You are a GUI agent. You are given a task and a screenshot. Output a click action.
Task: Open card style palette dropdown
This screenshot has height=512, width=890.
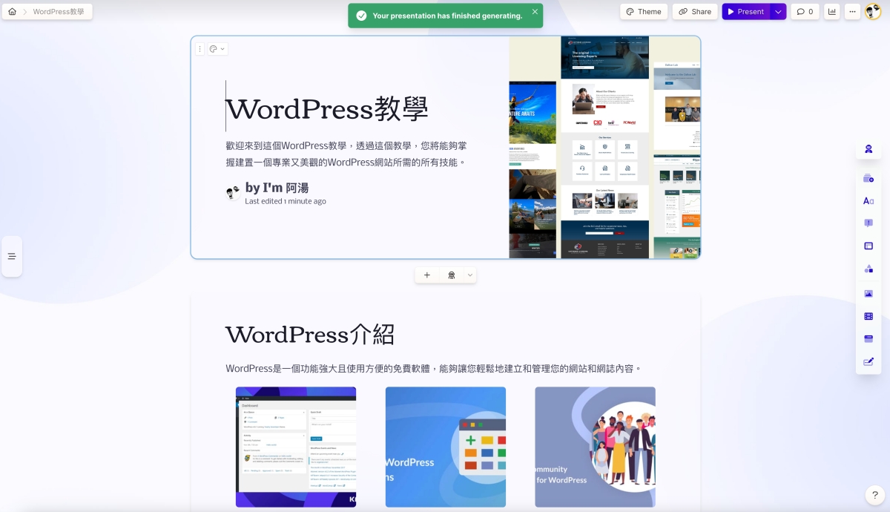(x=217, y=49)
